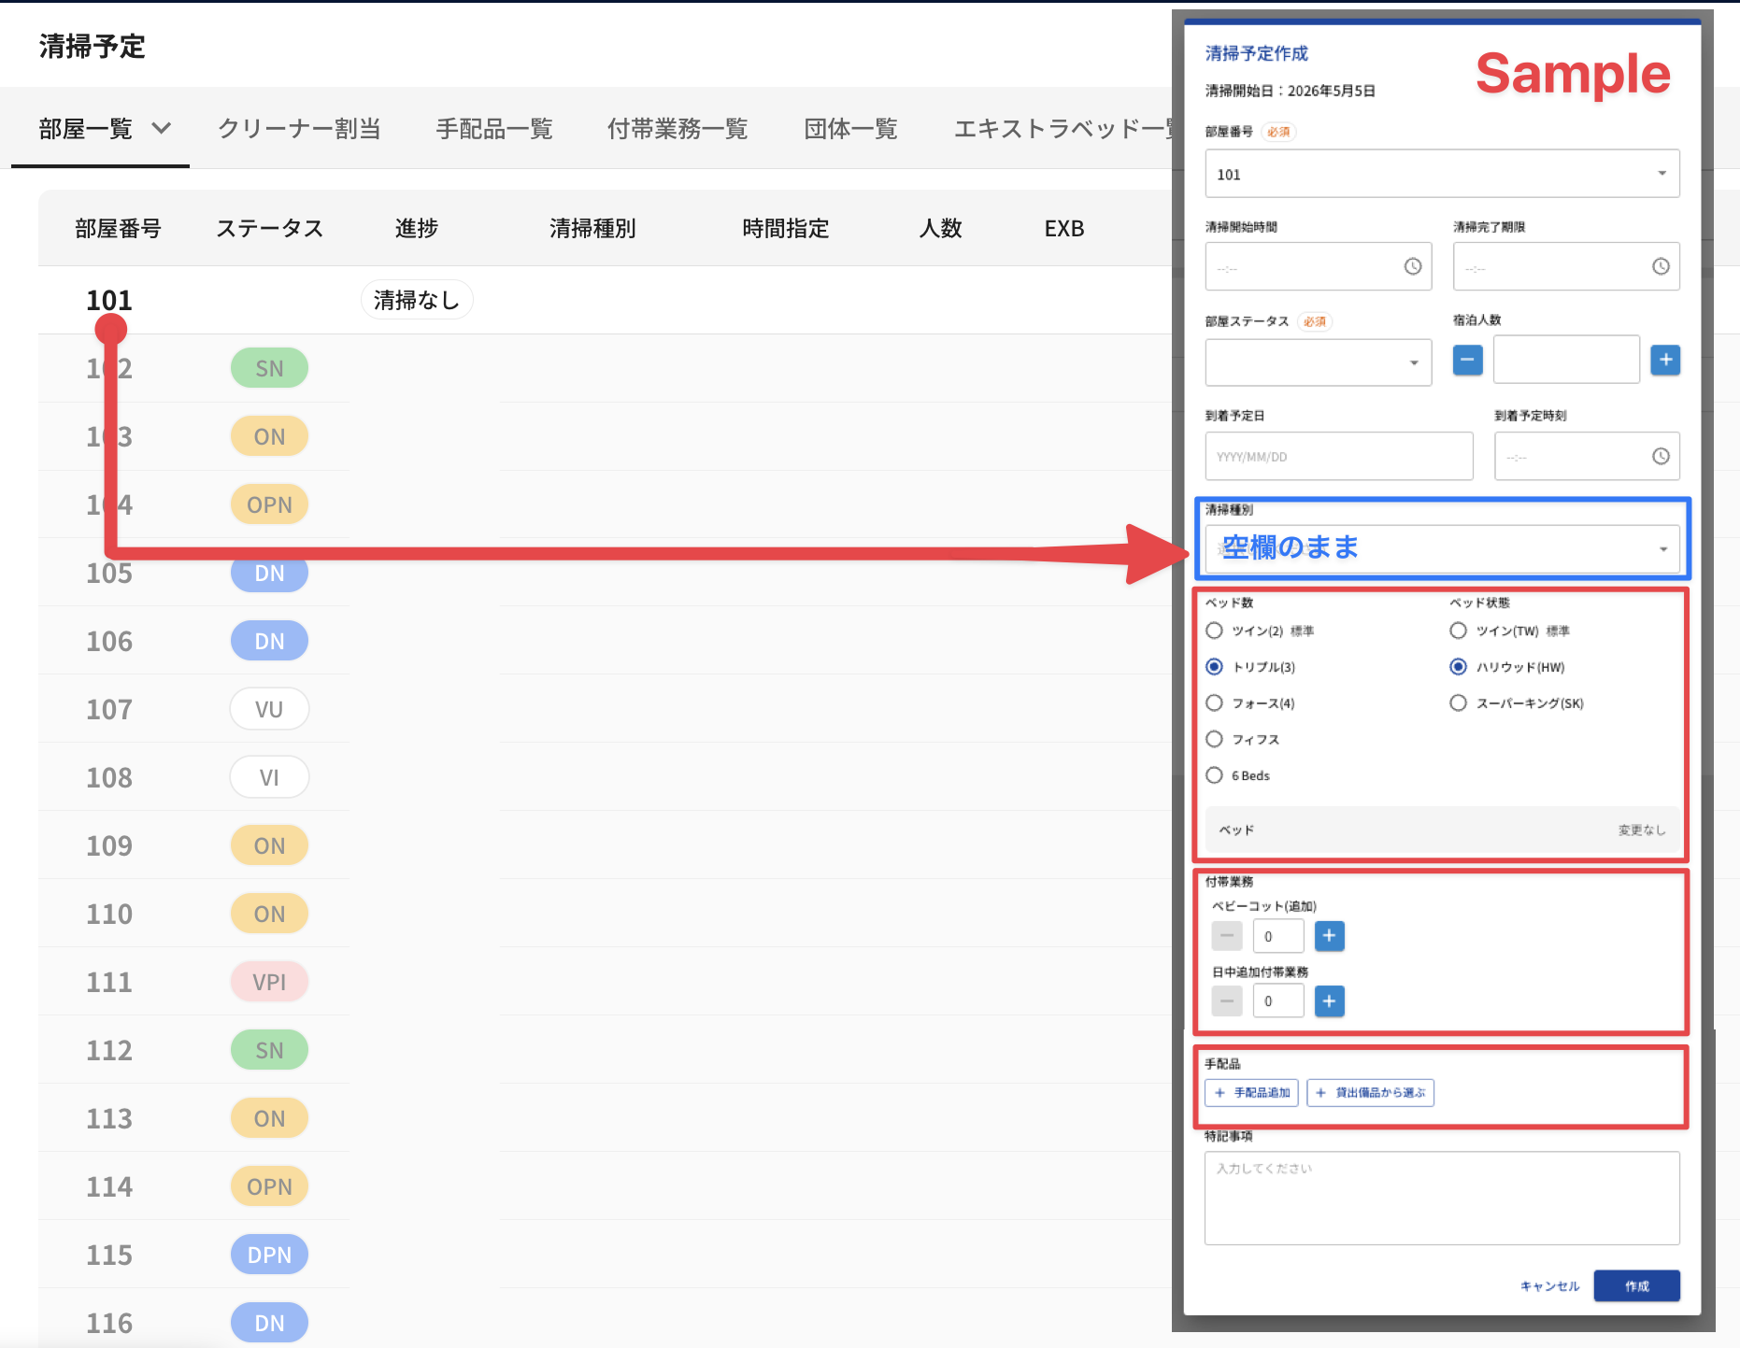Click the 進捗 column header
This screenshot has width=1740, height=1348.
416,228
